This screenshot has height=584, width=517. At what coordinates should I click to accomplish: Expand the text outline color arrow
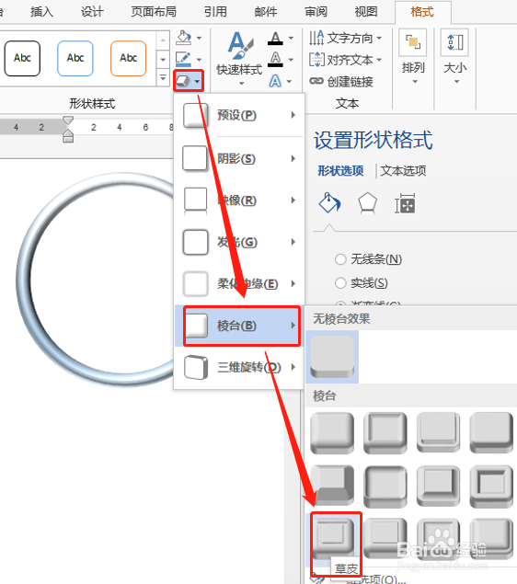[291, 59]
